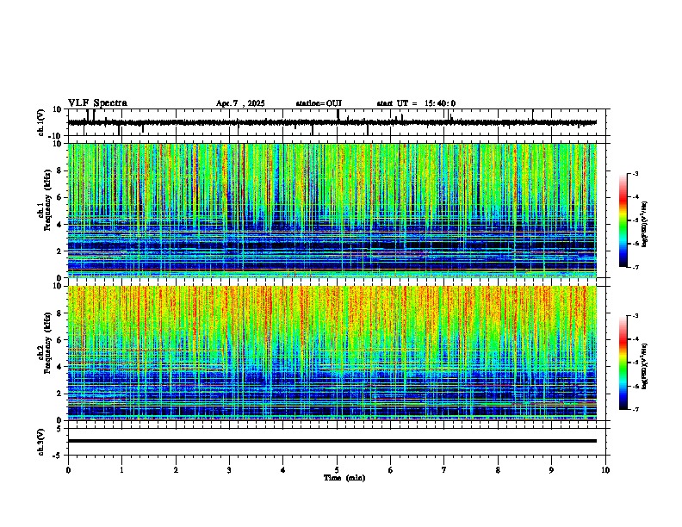Click time axis tick label "7"
682x527 pixels.
click(x=444, y=470)
